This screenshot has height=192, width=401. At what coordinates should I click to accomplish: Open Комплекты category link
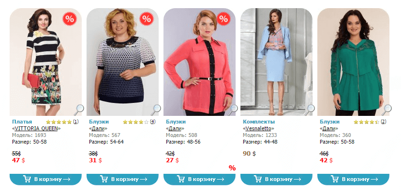click(259, 122)
